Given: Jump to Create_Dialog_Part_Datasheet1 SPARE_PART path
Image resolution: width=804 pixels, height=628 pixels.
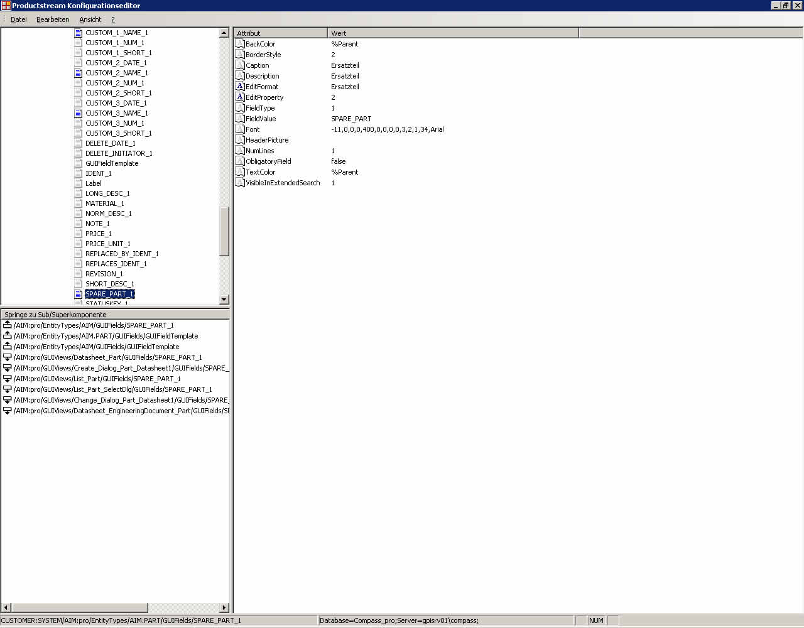Looking at the screenshot, I should coord(121,368).
